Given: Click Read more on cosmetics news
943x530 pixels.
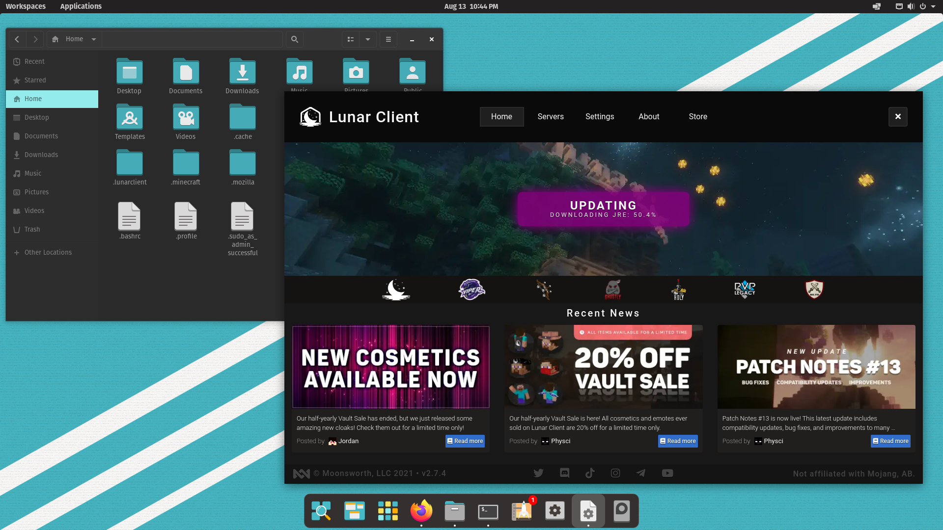Looking at the screenshot, I should [x=465, y=441].
